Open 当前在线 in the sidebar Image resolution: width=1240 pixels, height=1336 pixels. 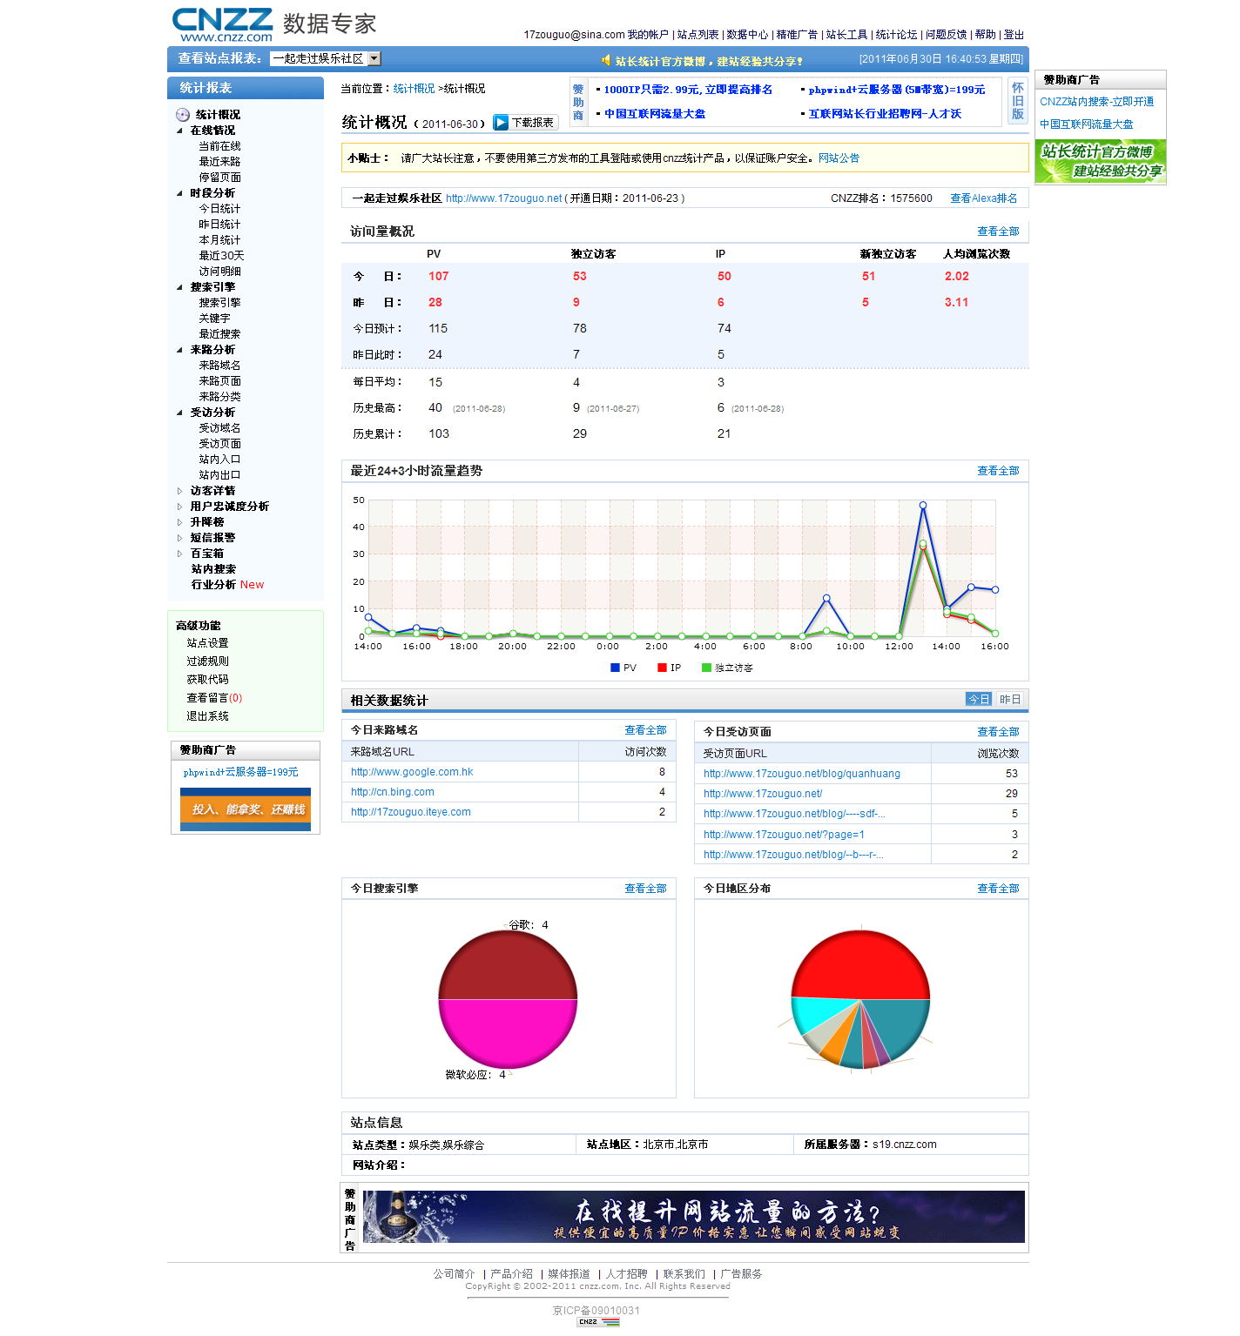coord(219,146)
